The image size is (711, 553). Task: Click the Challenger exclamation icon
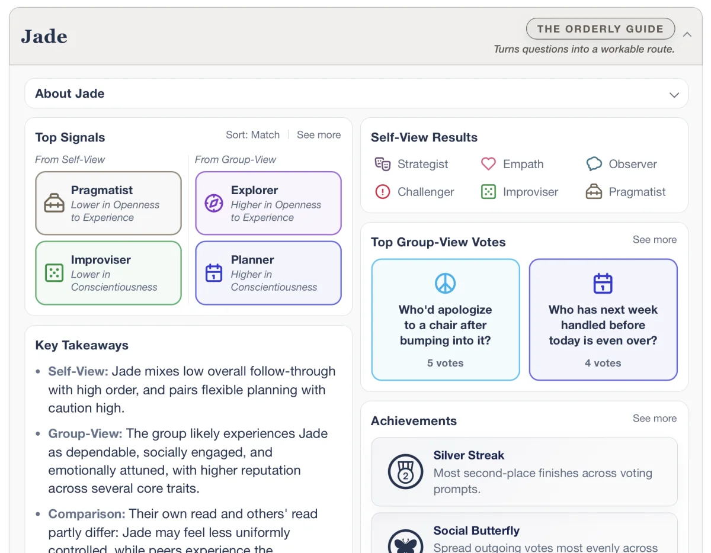383,192
